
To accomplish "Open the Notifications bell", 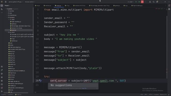I will (x=169, y=5).
